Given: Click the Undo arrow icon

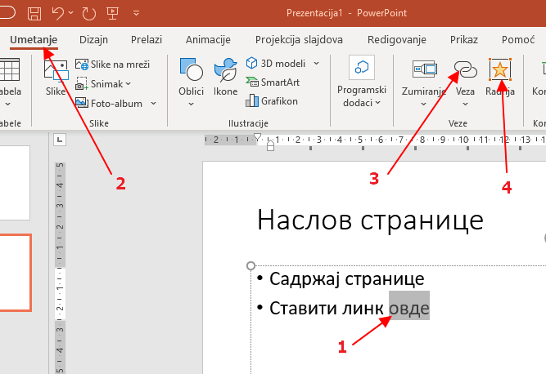Looking at the screenshot, I should click(x=58, y=13).
